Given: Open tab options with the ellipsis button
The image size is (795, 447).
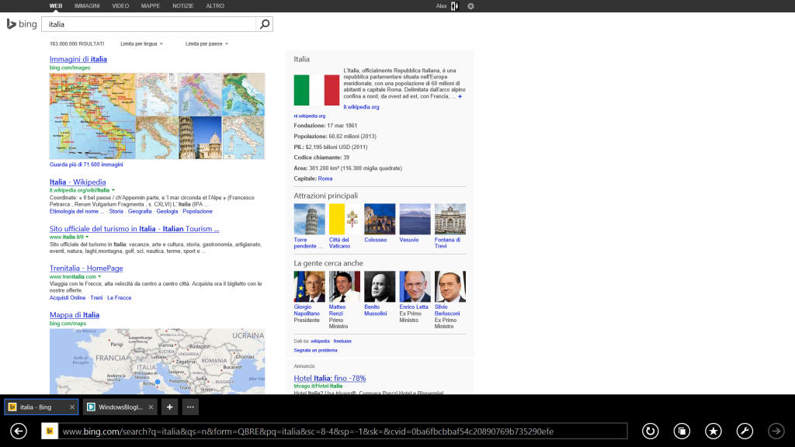Looking at the screenshot, I should pyautogui.click(x=189, y=407).
